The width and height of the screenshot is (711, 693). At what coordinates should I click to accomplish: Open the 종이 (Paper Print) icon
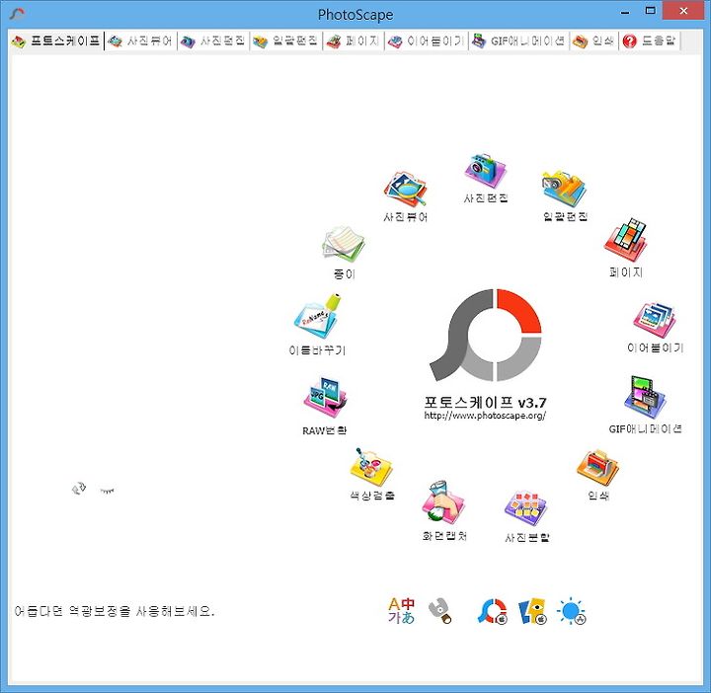pos(344,244)
